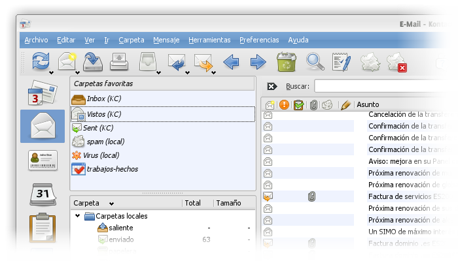
Task: Open the Ayuda menu
Action: (x=298, y=40)
